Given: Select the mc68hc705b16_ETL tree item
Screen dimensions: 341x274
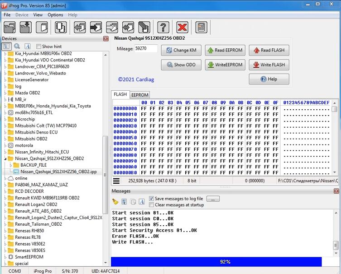Looking at the screenshot, I should coord(34,112).
